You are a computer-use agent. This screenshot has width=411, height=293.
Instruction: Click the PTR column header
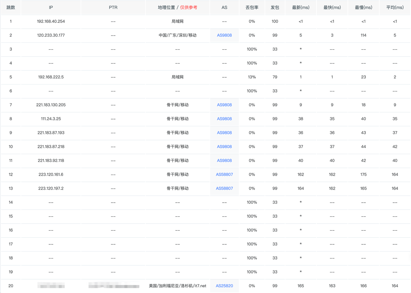coord(113,8)
